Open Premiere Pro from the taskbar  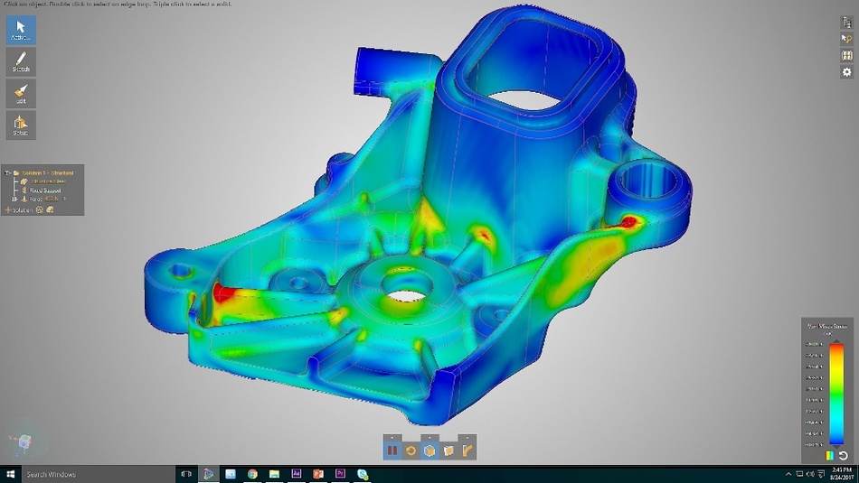(x=340, y=474)
